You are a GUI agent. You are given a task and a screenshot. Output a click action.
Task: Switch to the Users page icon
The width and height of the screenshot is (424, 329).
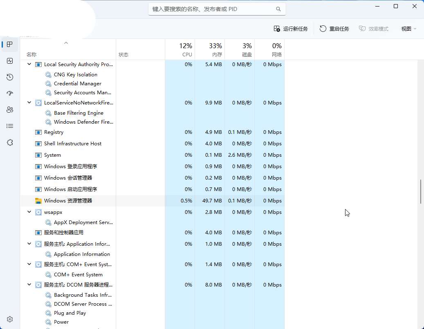[x=10, y=110]
